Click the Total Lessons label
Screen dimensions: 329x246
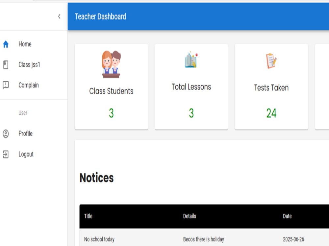(191, 87)
